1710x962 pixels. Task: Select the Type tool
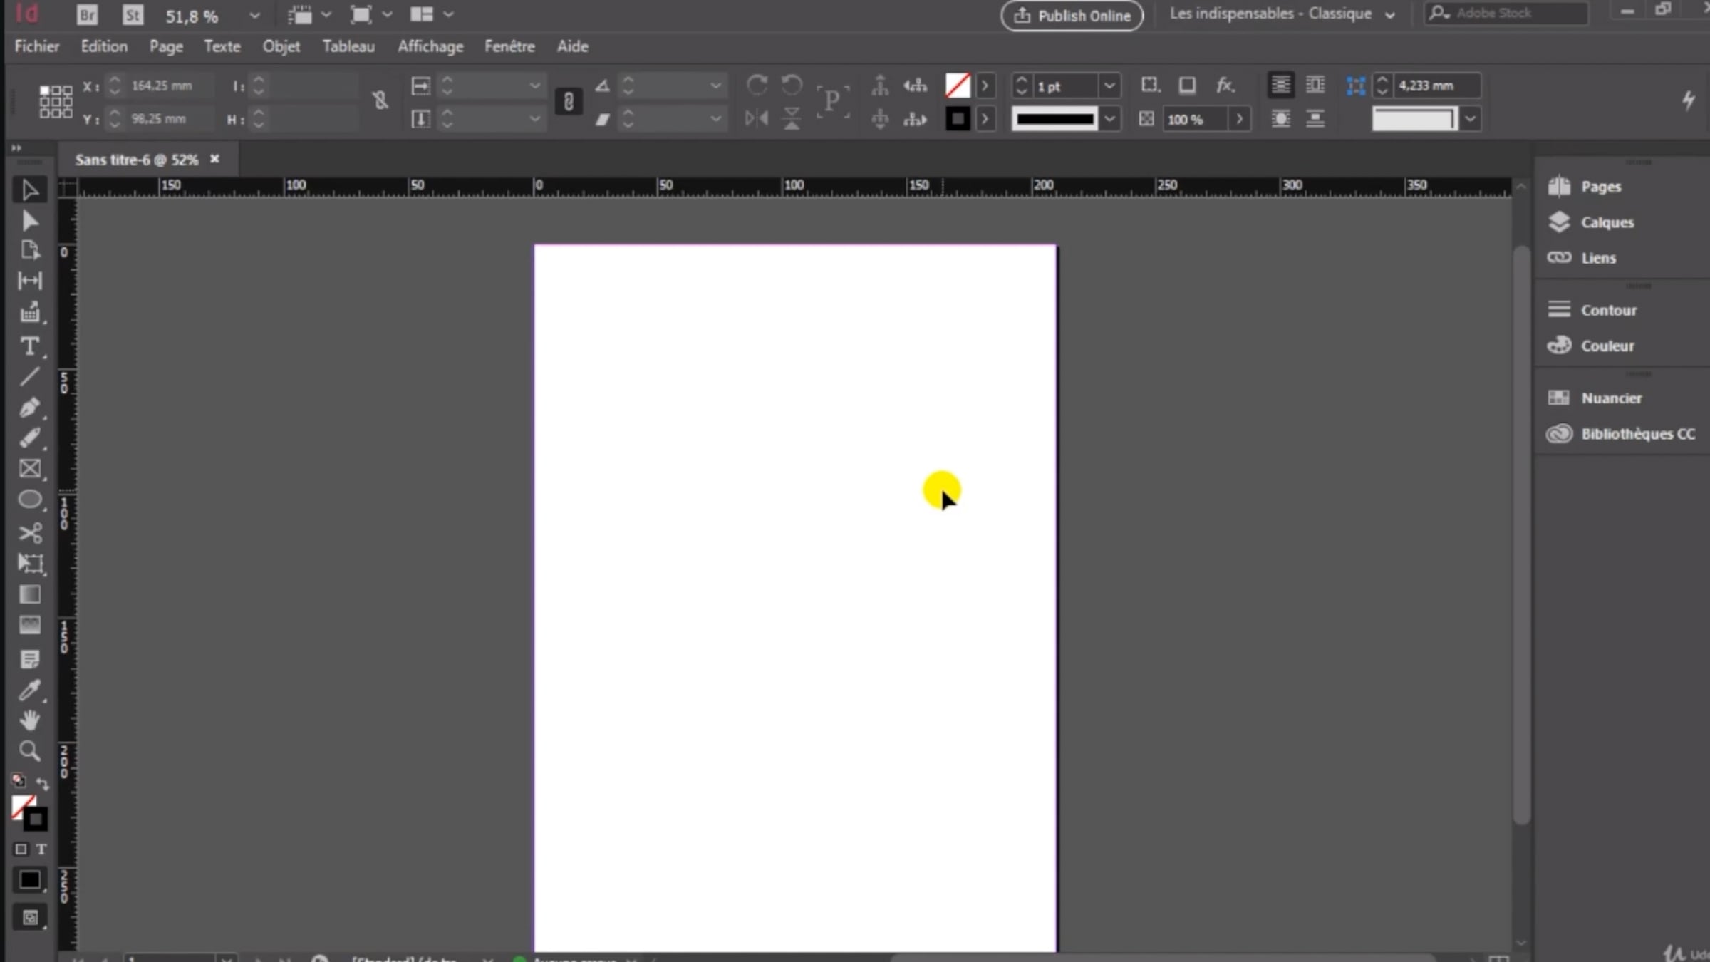coord(29,346)
